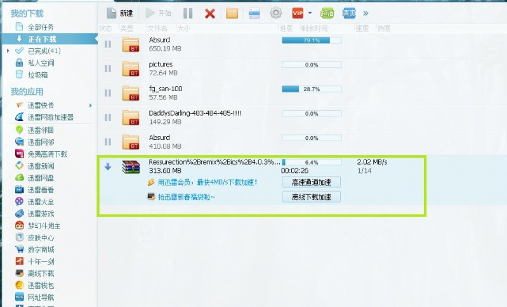The width and height of the screenshot is (507, 307).
Task: Click the 79.1% progress bar of Absurd
Action: [312, 41]
